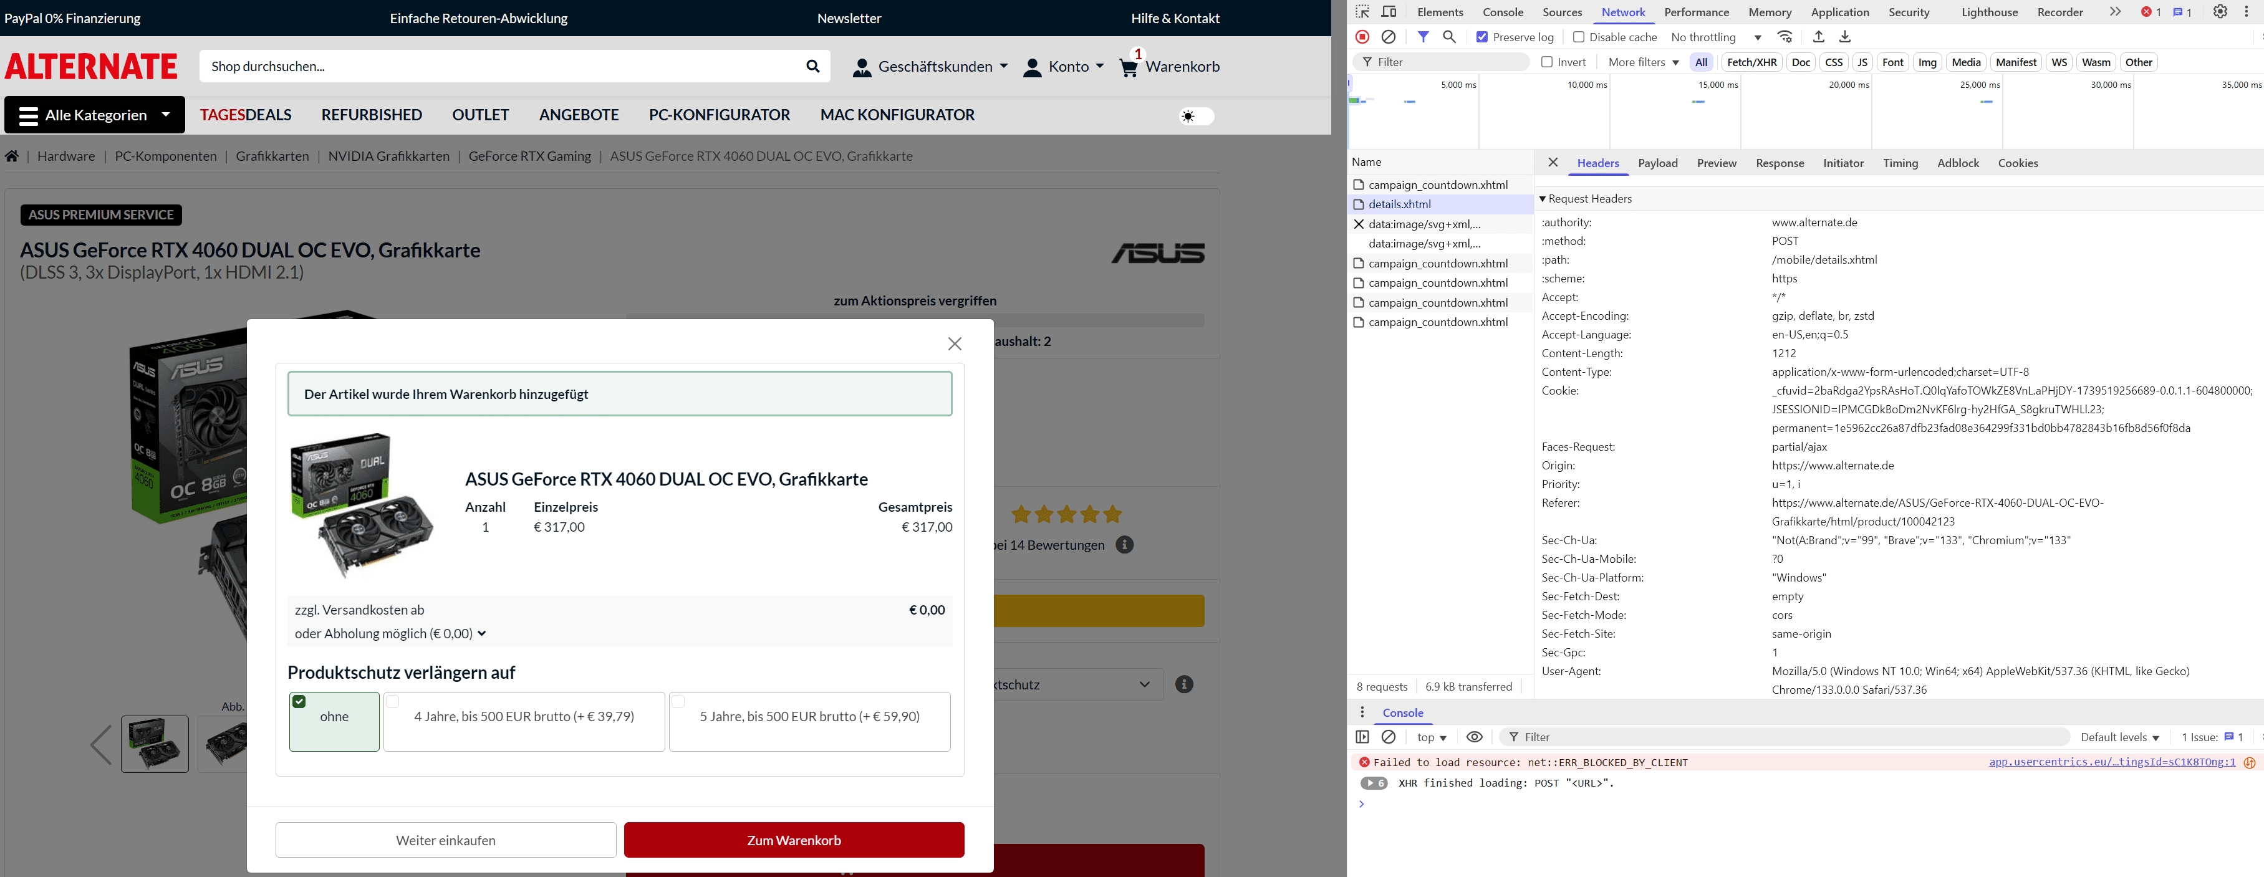2264x877 pixels.
Task: Open the DevTools three-dot customize menu
Action: click(x=2247, y=11)
